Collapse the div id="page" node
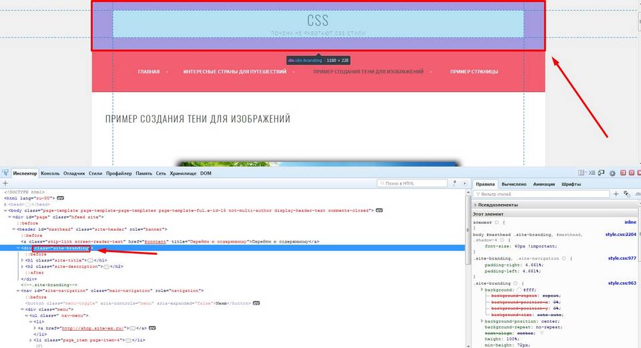Image resolution: width=641 pixels, height=348 pixels. click(9, 217)
